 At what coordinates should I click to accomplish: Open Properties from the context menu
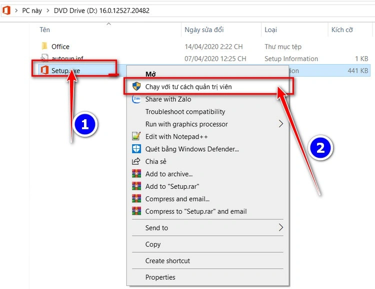click(160, 277)
